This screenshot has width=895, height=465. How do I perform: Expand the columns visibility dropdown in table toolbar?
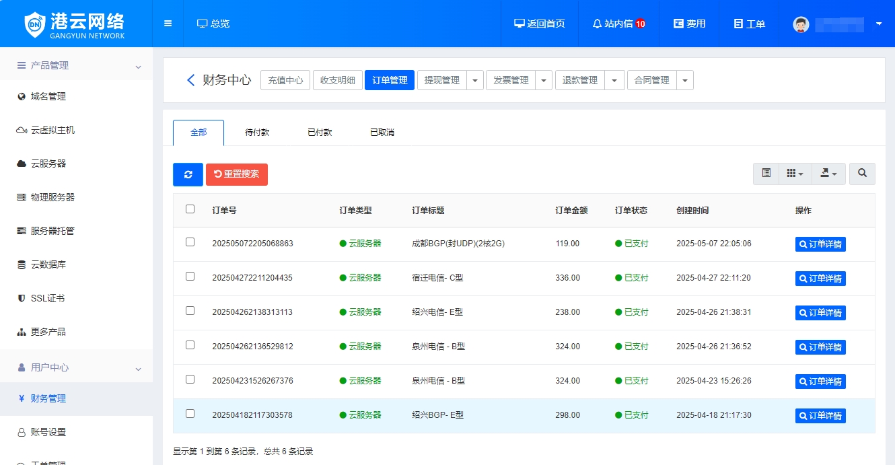[x=795, y=174]
